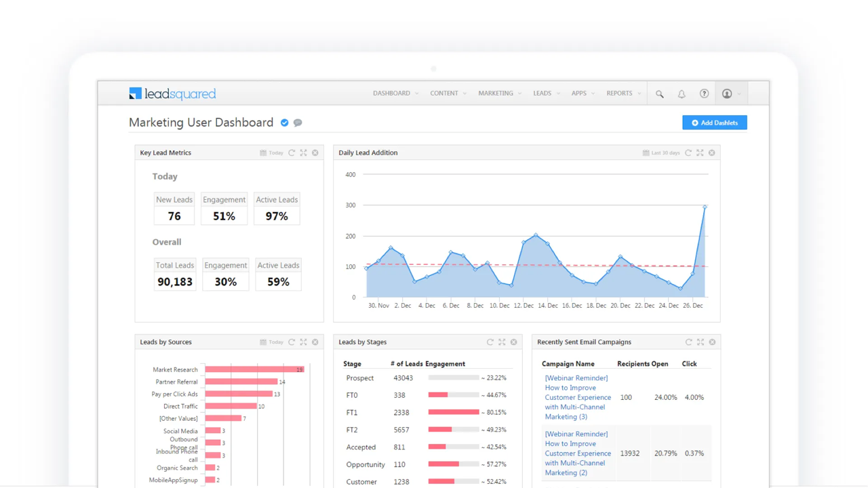Change Last 30 days range filter
Screen dimensions: 868x488
pyautogui.click(x=665, y=153)
